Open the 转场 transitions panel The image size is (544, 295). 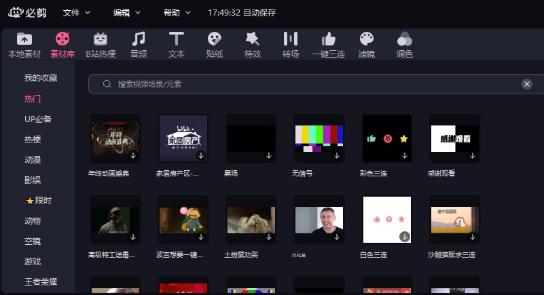(x=291, y=45)
